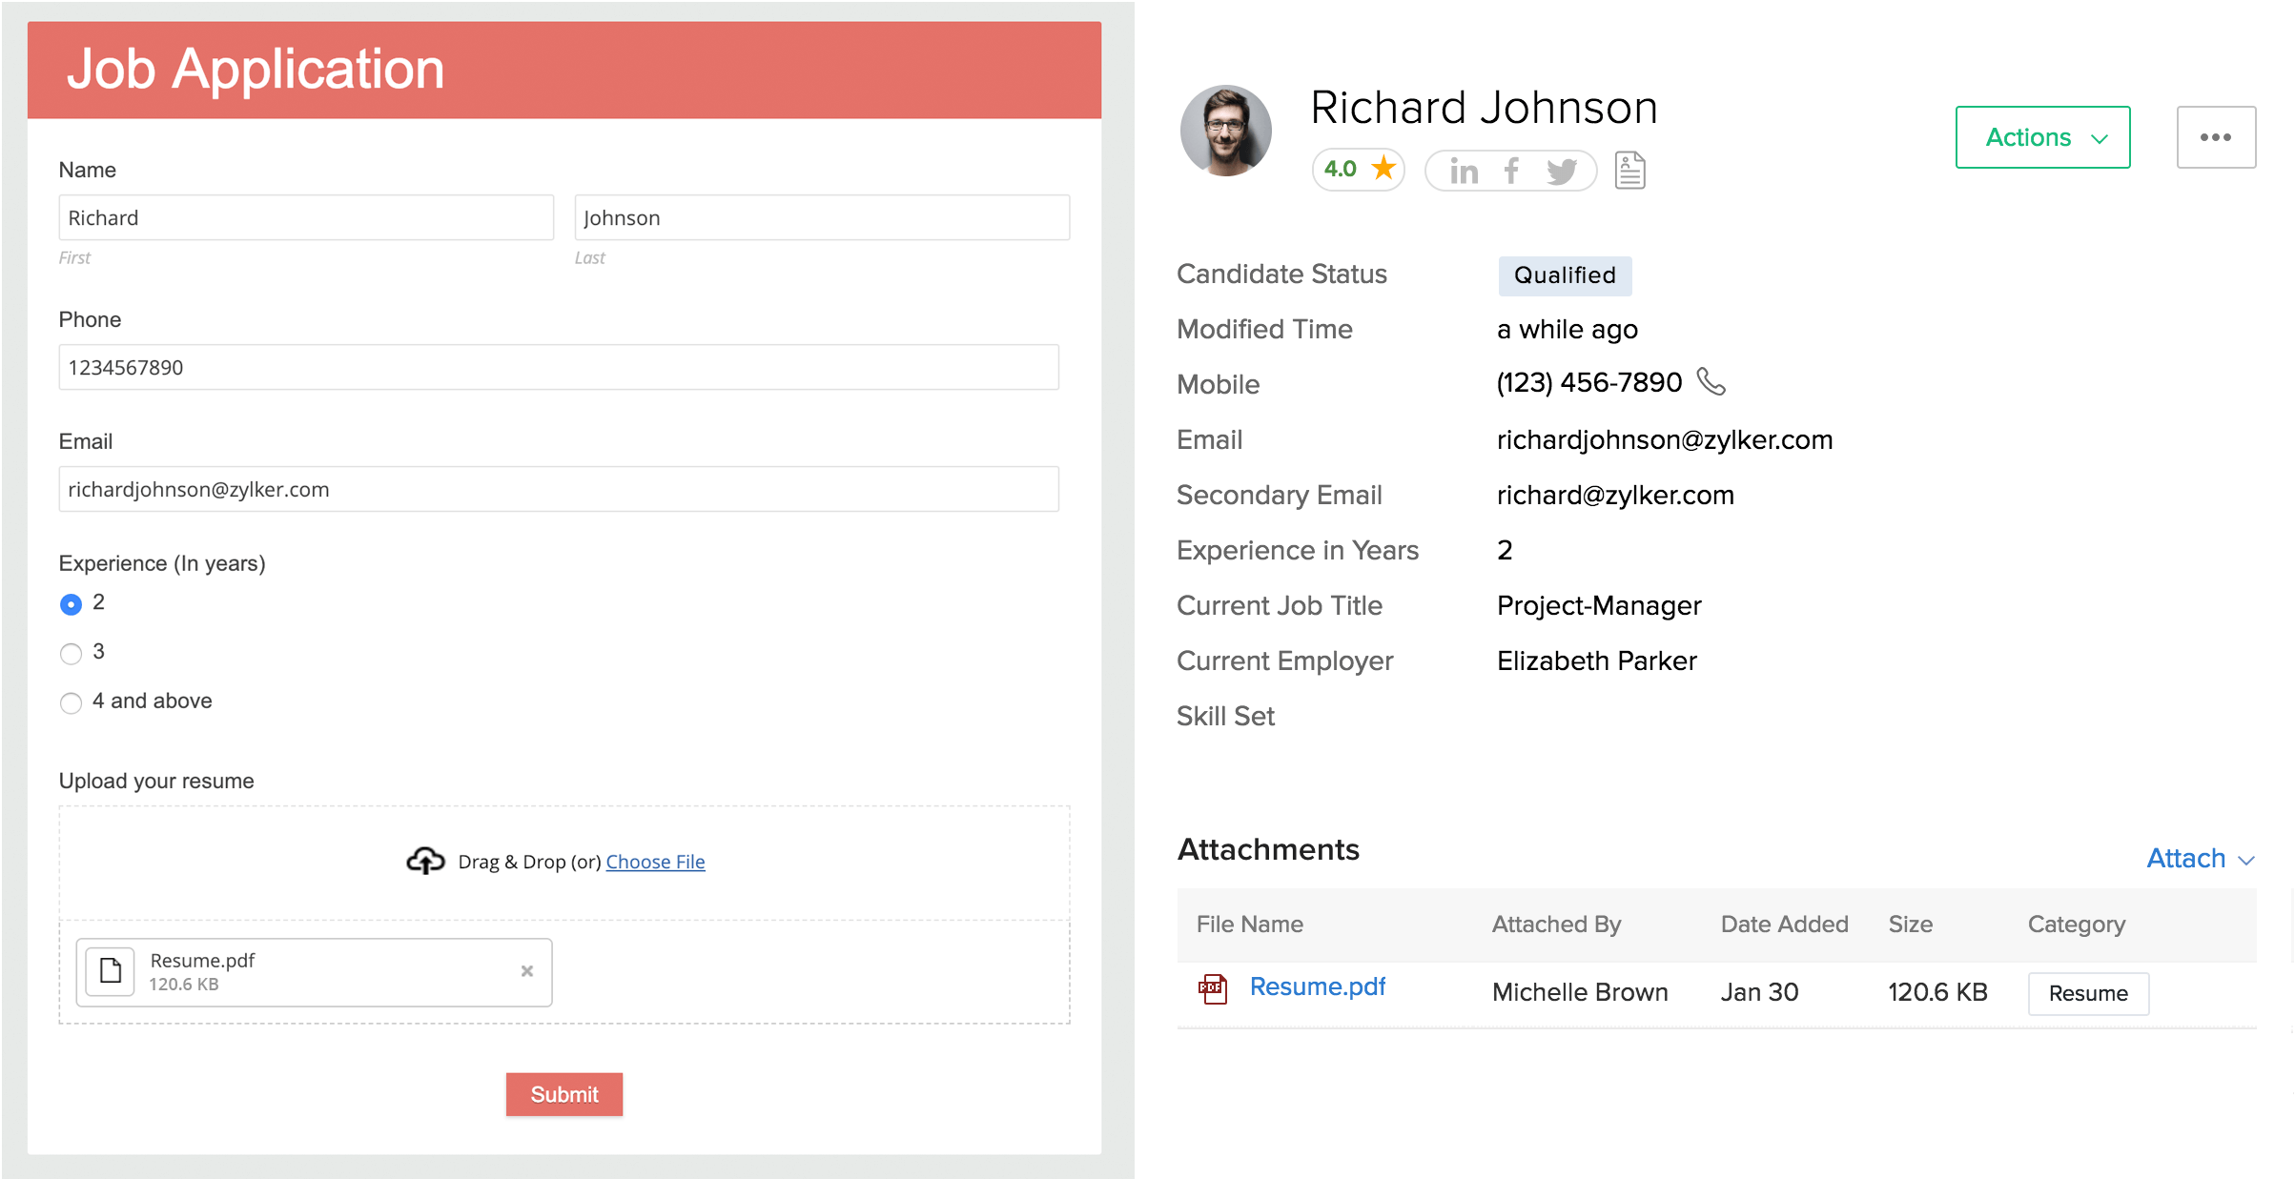Submit the job application form
Image resolution: width=2295 pixels, height=1179 pixels.
pos(564,1094)
